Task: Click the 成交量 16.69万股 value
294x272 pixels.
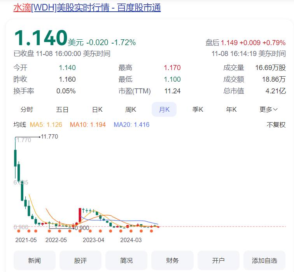Action: [x=271, y=68]
